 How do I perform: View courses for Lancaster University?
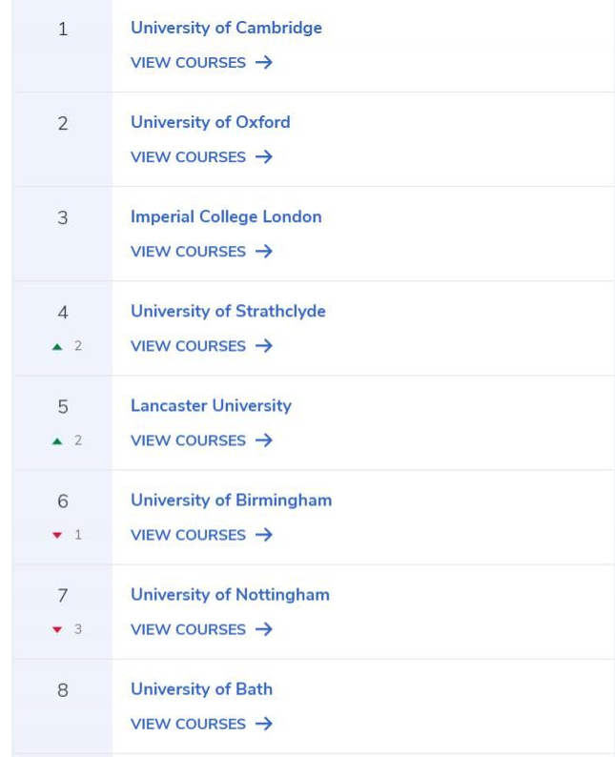pos(201,440)
